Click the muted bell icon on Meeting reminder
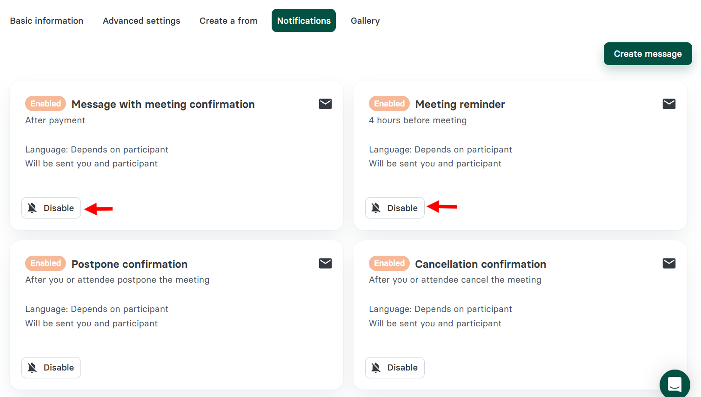This screenshot has height=397, width=701. [376, 208]
